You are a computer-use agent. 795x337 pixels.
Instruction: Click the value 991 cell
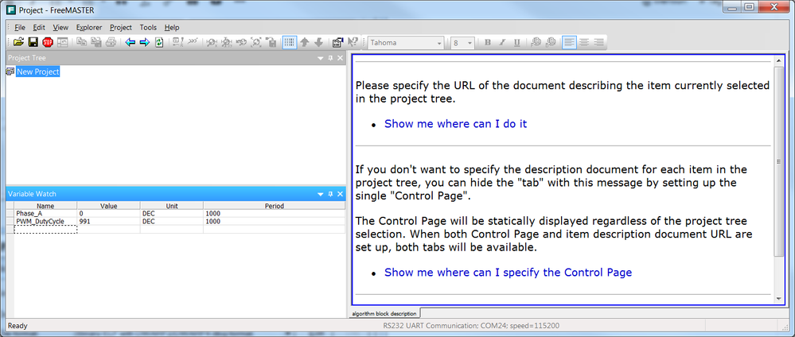point(108,222)
